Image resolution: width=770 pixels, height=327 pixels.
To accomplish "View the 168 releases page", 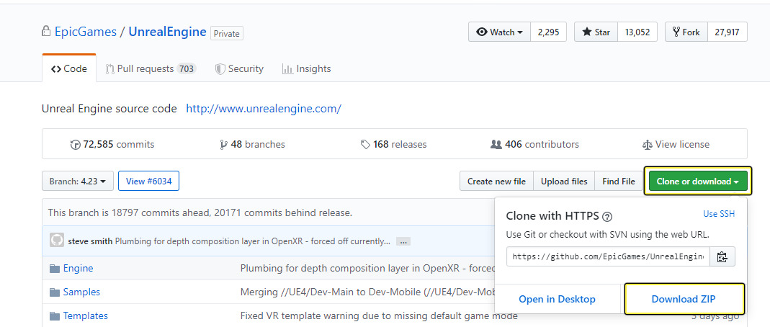I will [x=394, y=144].
